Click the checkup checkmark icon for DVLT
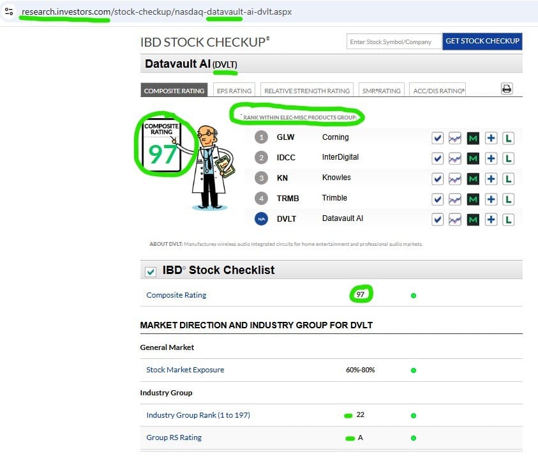Viewport: 538px width, 456px height. pyautogui.click(x=437, y=220)
